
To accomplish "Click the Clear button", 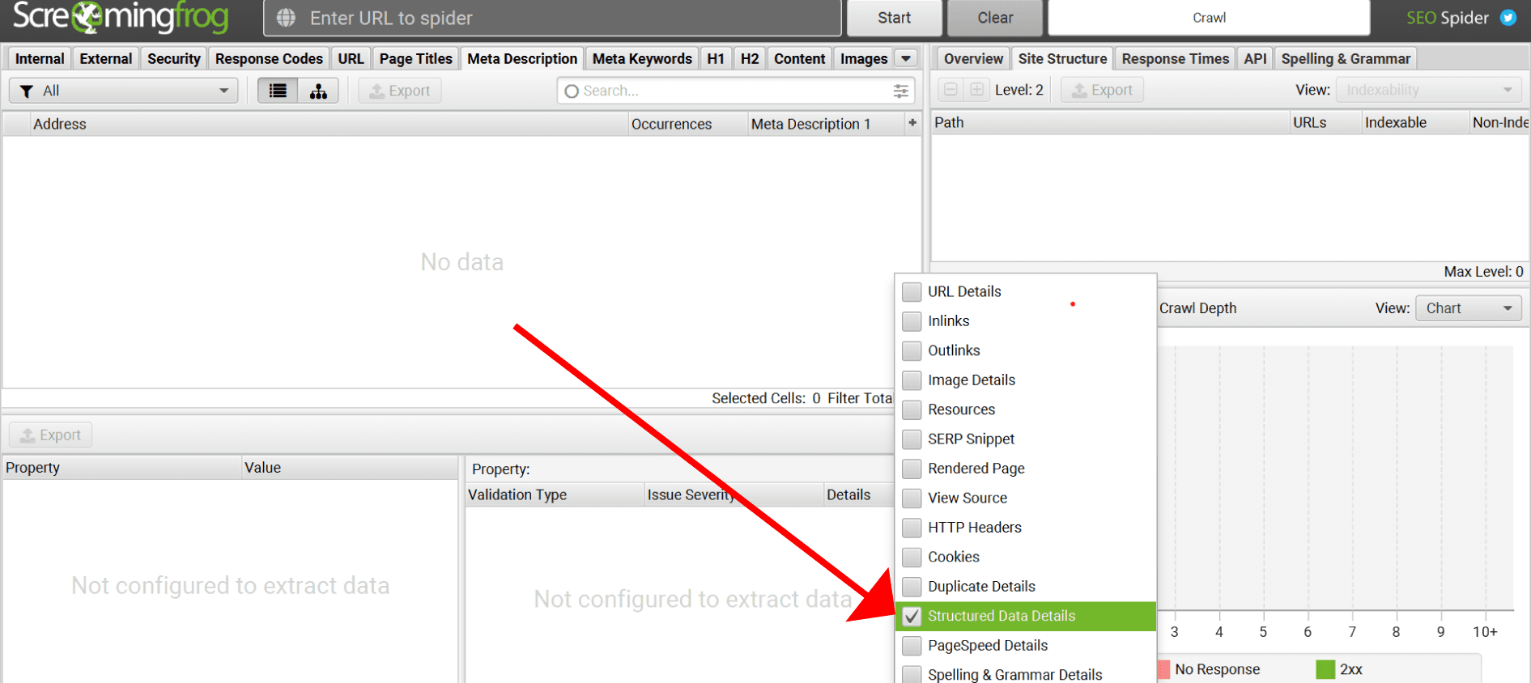I will click(994, 18).
